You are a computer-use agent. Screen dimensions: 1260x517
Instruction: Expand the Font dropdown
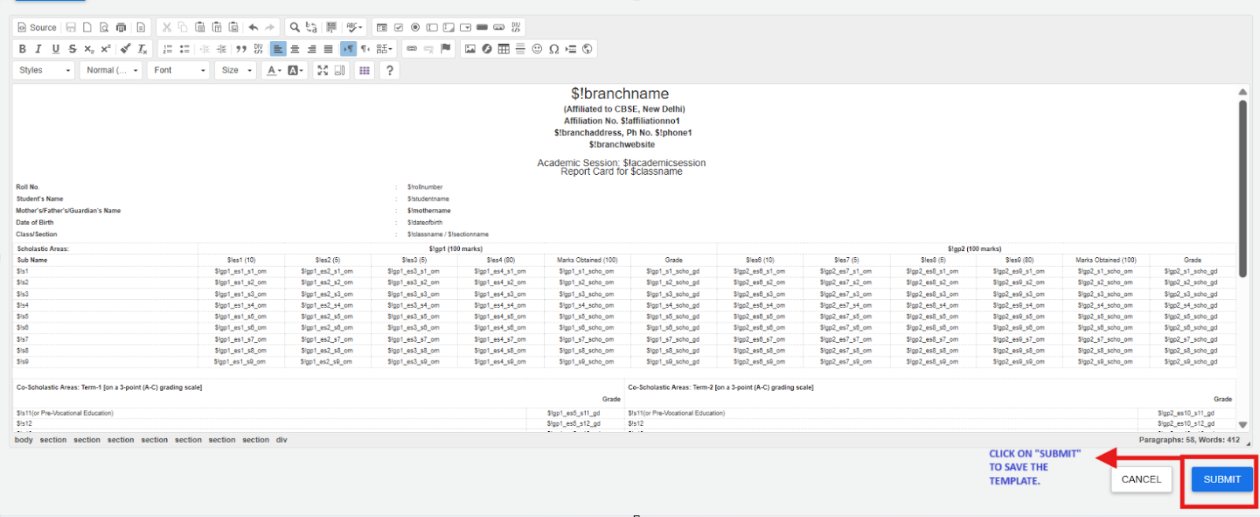tap(179, 70)
